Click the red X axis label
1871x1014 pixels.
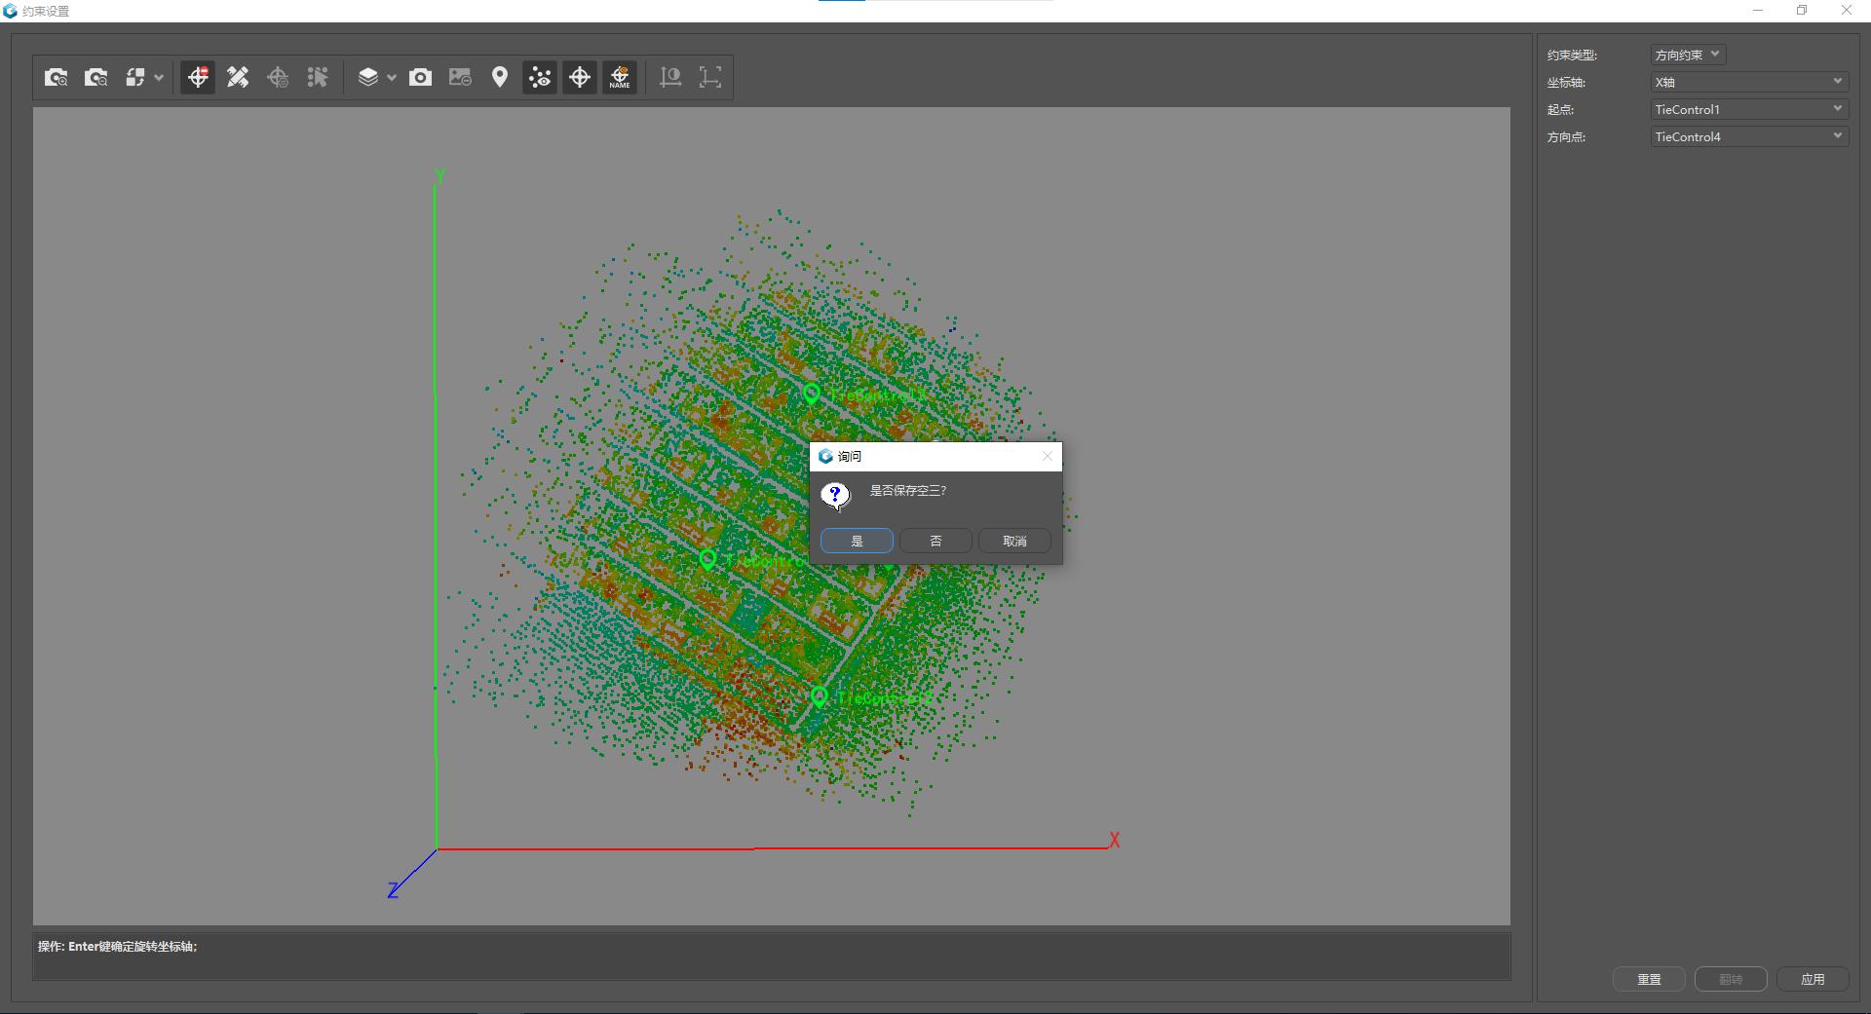(1114, 840)
